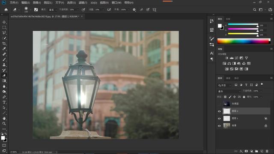Open the brush preset picker dropdown

tap(30, 10)
